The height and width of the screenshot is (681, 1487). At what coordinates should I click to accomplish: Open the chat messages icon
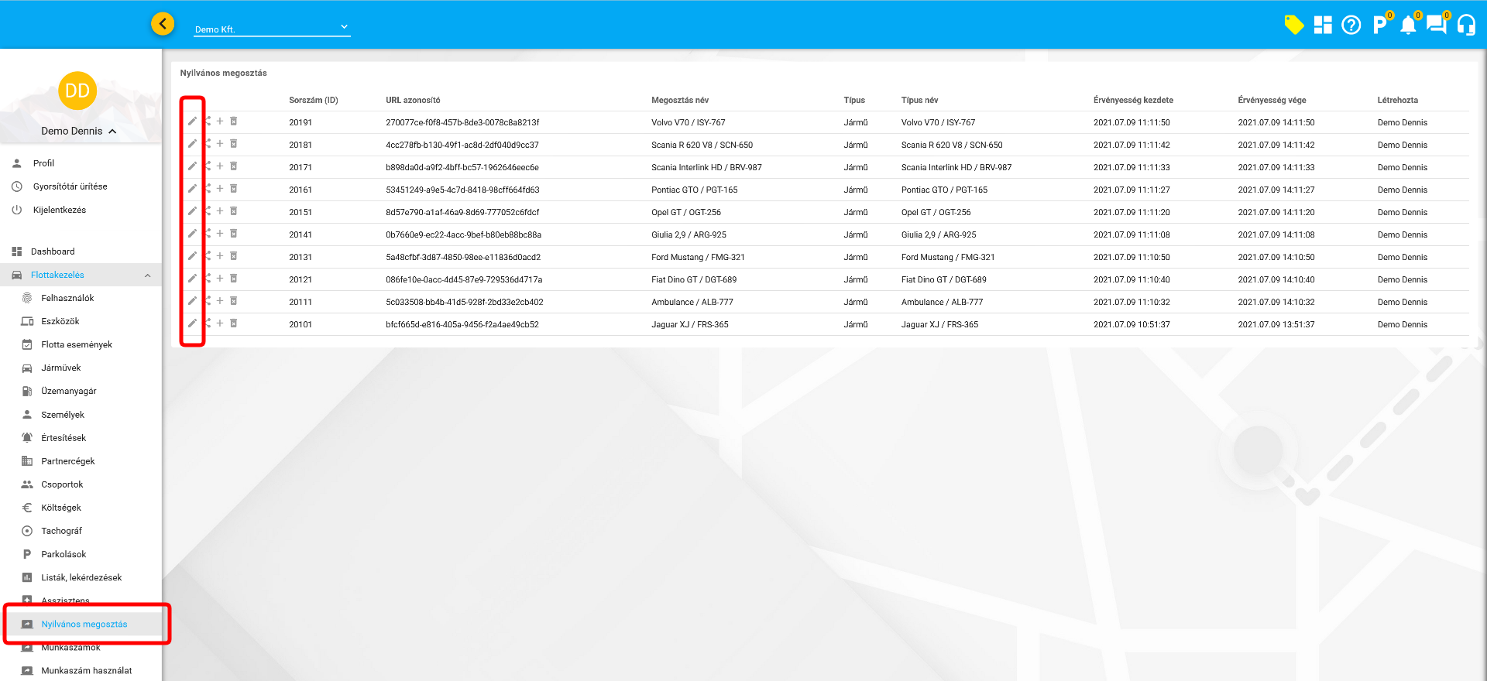click(x=1437, y=26)
